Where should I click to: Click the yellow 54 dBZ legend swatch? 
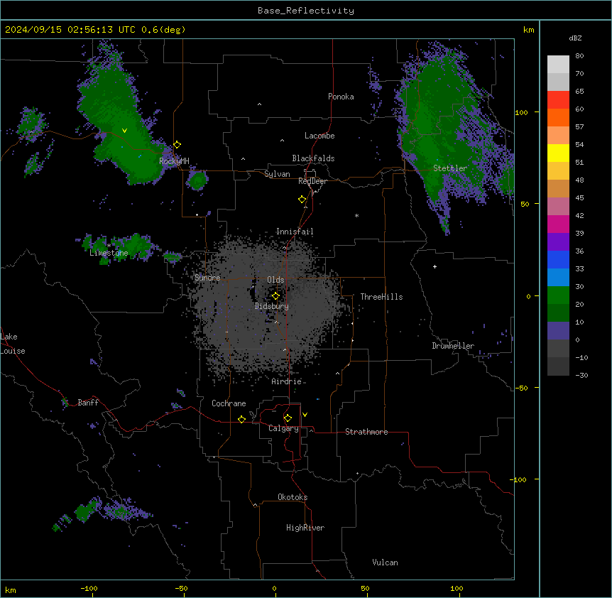click(x=558, y=153)
